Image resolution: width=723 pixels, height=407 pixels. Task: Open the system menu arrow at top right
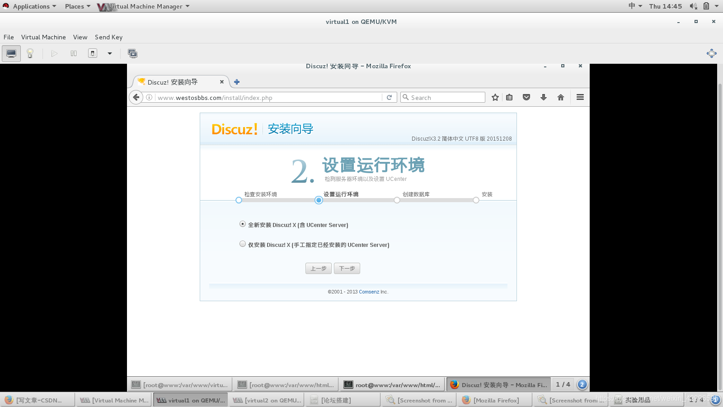[717, 6]
